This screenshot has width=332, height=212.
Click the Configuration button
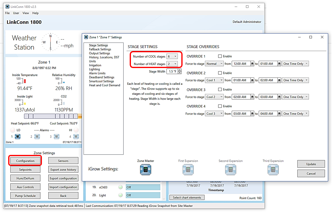tap(25, 161)
